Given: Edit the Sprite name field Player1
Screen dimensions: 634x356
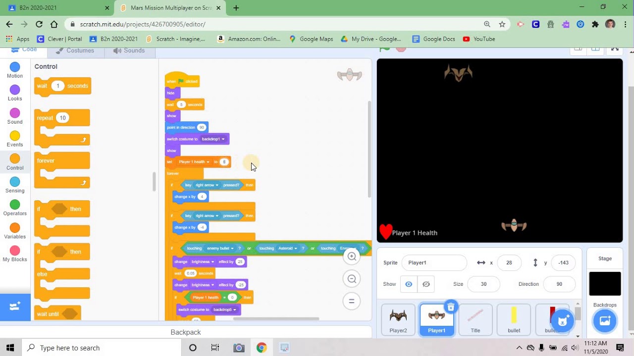Looking at the screenshot, I should [434, 263].
